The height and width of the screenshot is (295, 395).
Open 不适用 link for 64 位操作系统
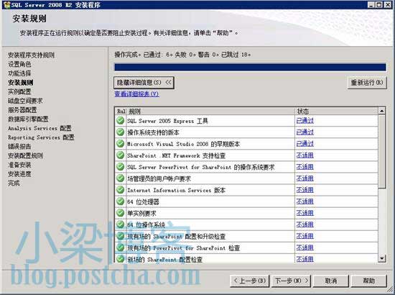click(x=305, y=224)
